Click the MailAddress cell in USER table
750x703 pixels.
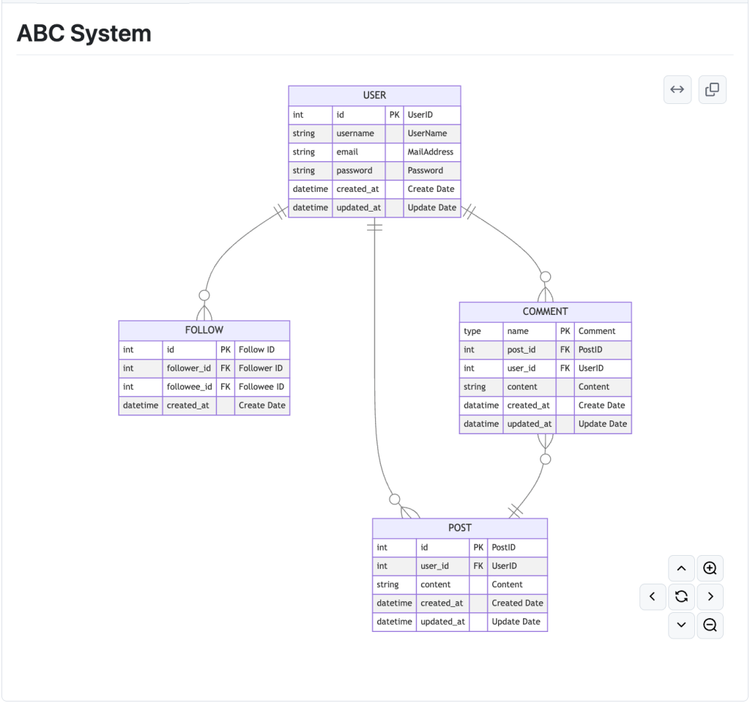coord(431,152)
